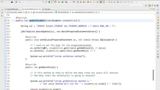This screenshot has height=90, width=160.
Task: Click the Search flashlight toolbar icon
Action: click(x=94, y=2)
